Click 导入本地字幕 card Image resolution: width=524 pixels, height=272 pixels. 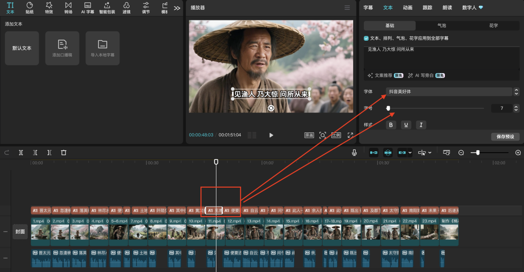tap(102, 48)
